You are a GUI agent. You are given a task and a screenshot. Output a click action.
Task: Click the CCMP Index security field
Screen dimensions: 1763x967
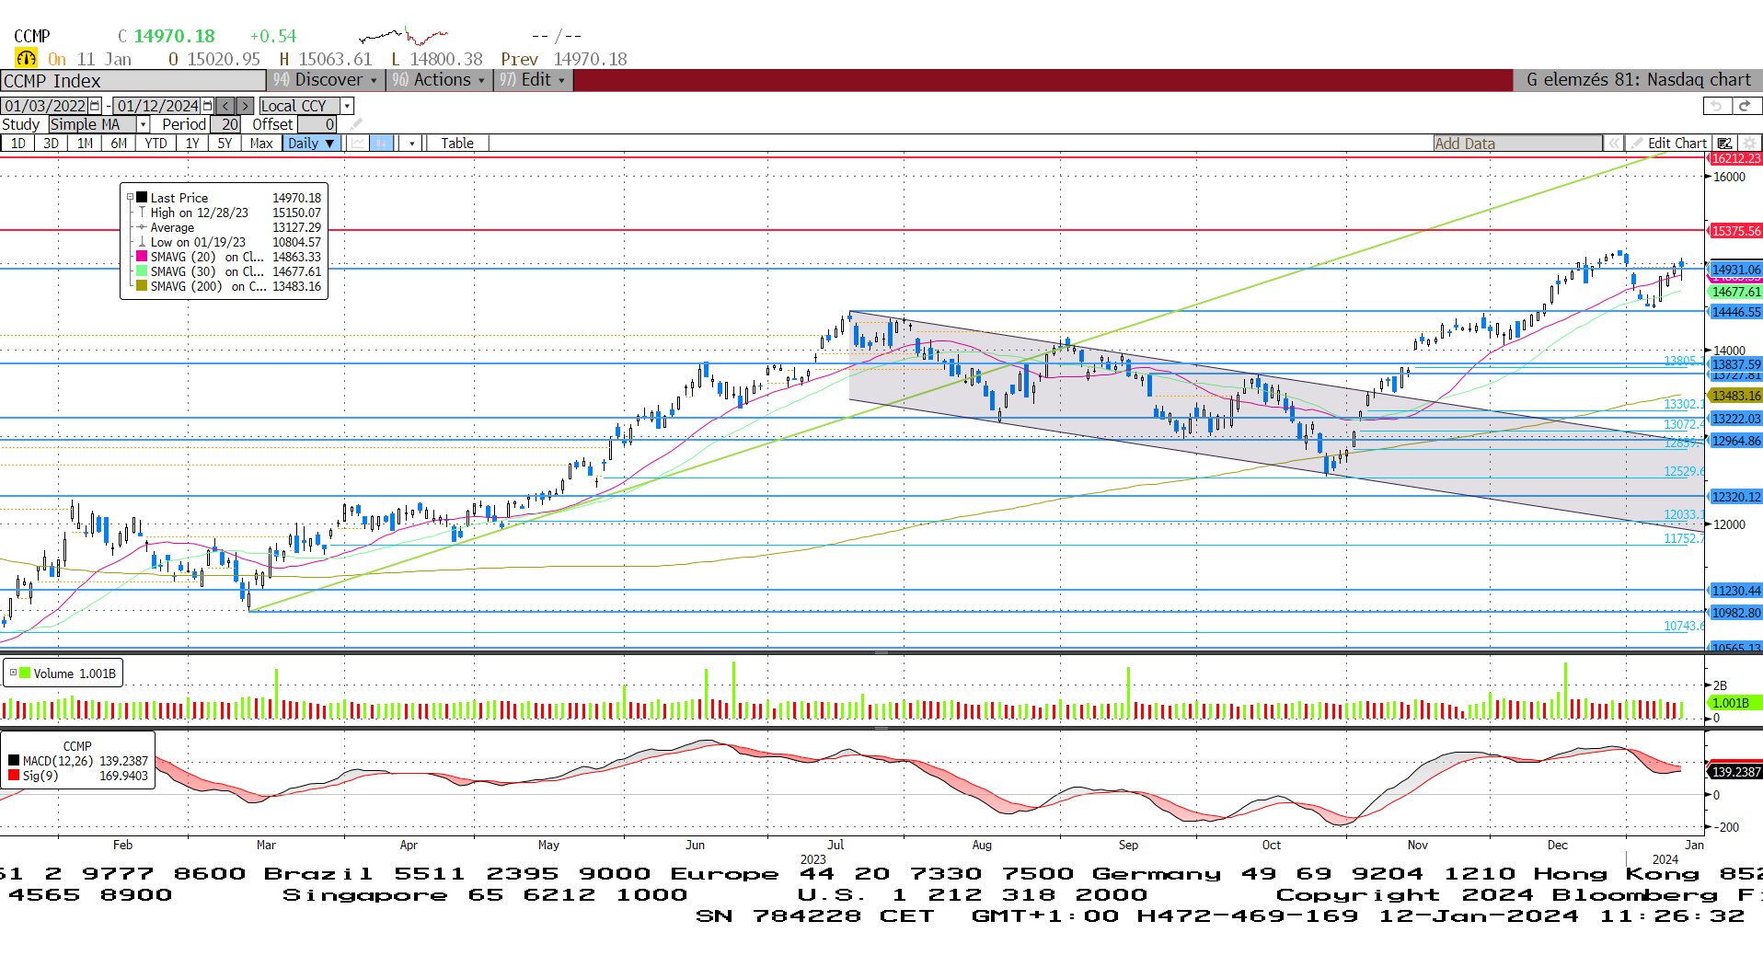(133, 80)
